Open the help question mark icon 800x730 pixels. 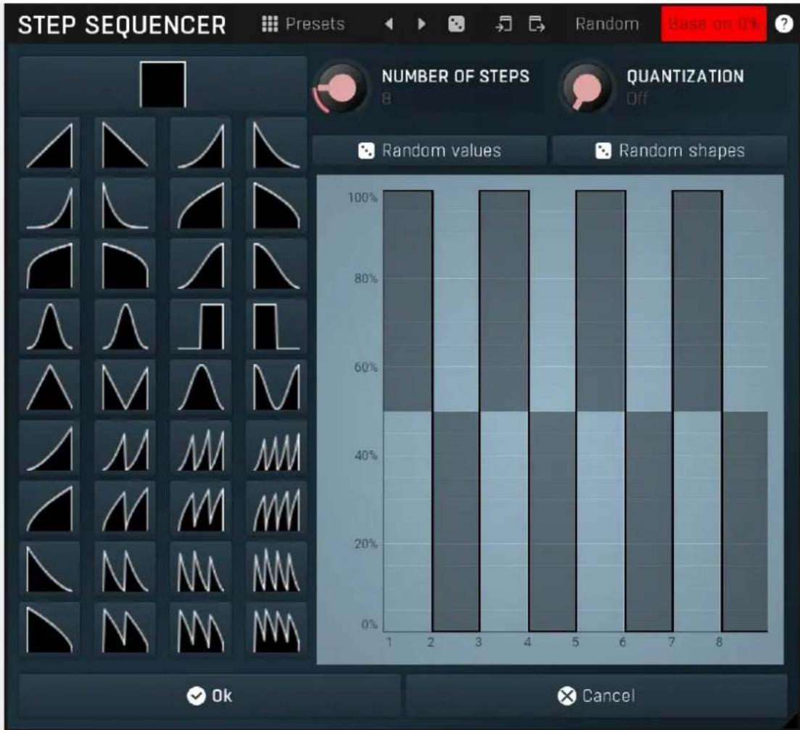pos(783,24)
